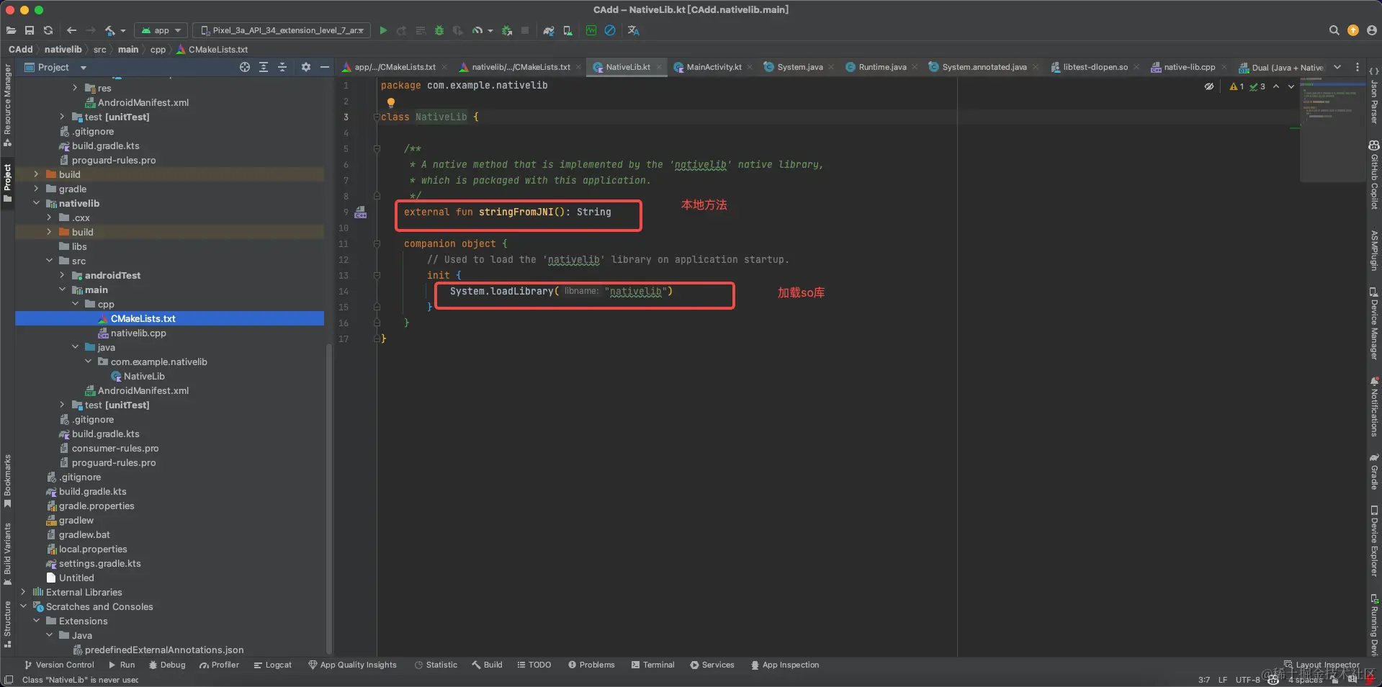This screenshot has width=1382, height=687.
Task: Attach debugger to Android process
Action: coord(507,30)
